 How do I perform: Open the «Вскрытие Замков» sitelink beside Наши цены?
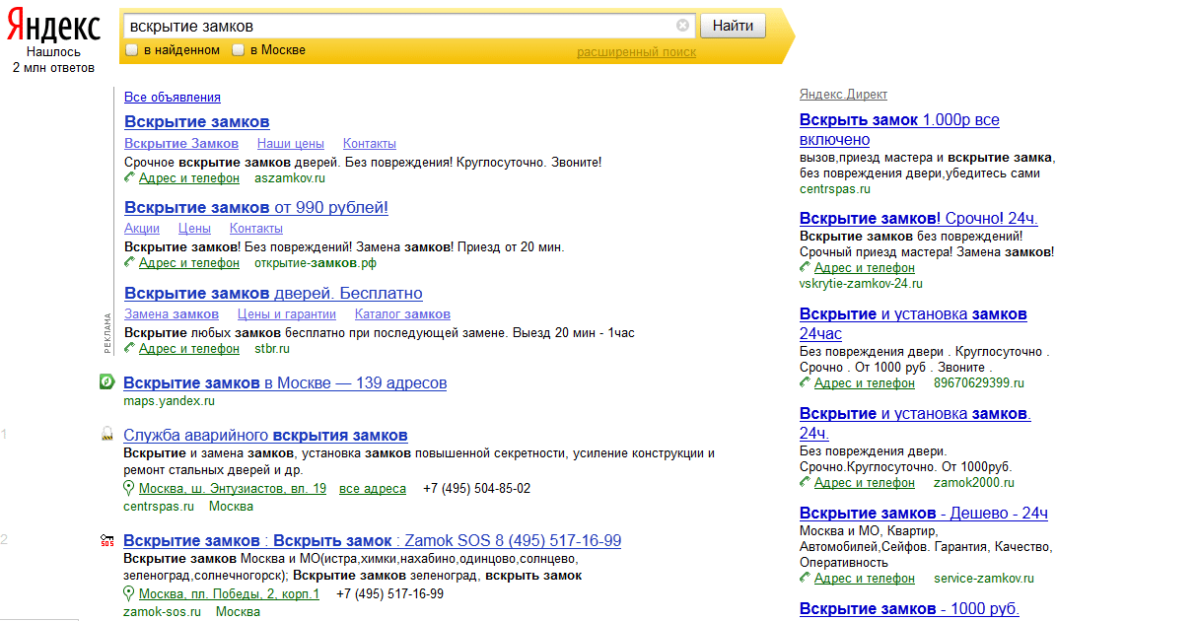coord(181,144)
